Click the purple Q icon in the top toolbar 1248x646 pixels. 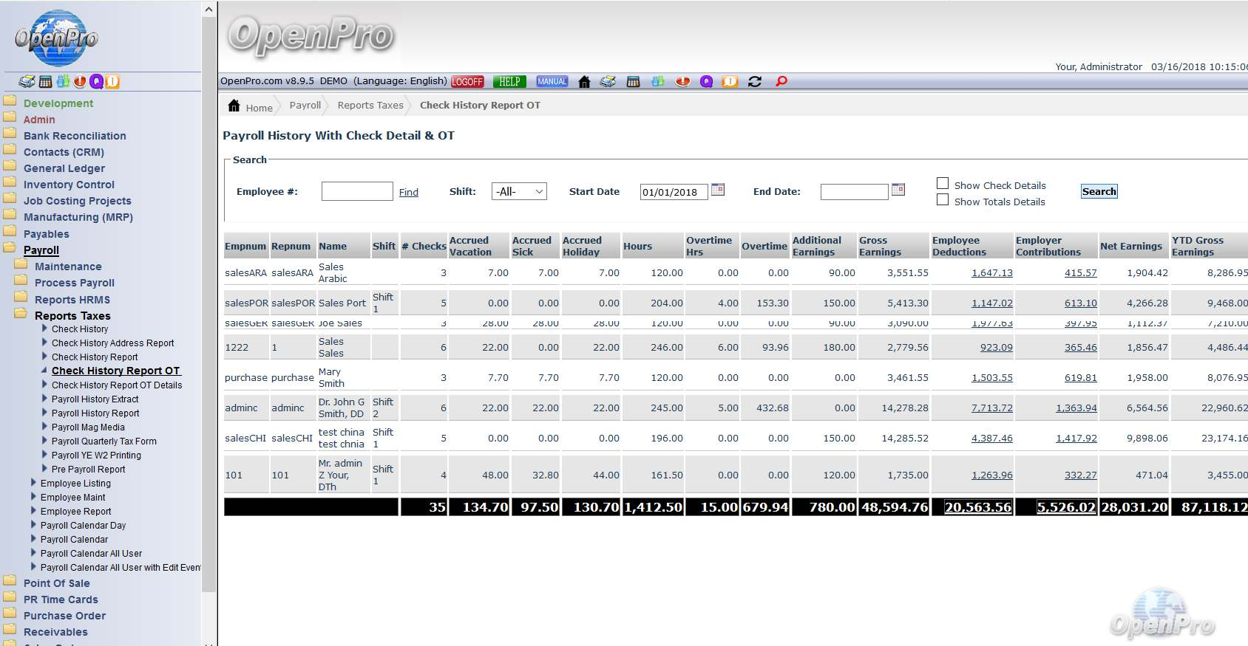[x=706, y=82]
